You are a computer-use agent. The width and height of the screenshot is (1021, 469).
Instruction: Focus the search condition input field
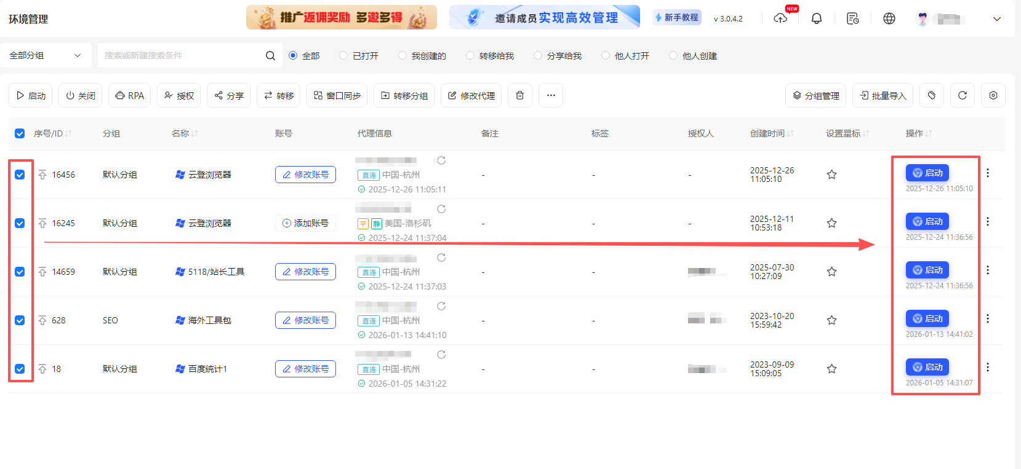182,55
